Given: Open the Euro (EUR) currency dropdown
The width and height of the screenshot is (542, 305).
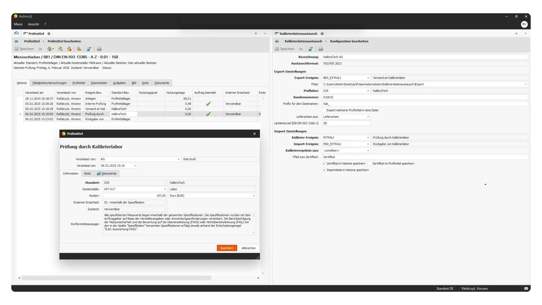Looking at the screenshot, I should point(253,196).
